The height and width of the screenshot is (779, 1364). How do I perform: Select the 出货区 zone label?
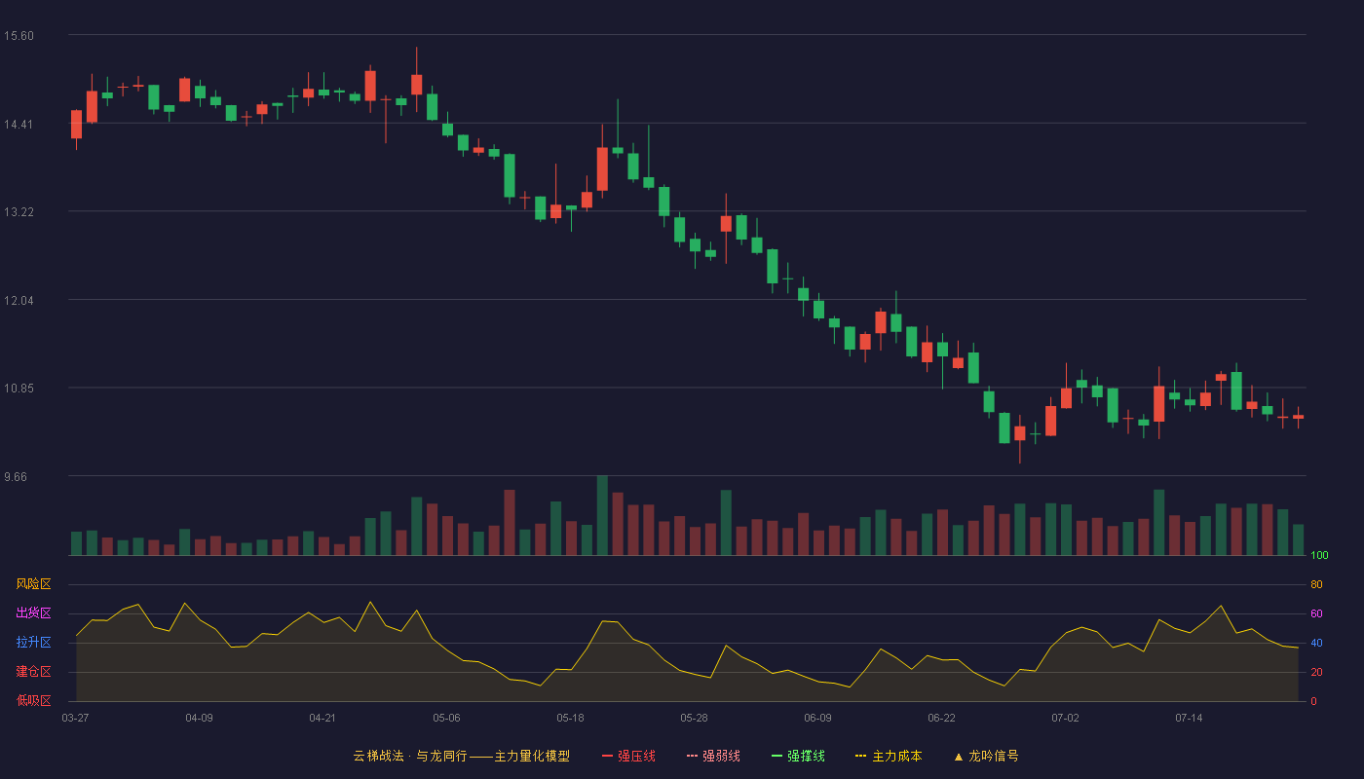pos(33,613)
